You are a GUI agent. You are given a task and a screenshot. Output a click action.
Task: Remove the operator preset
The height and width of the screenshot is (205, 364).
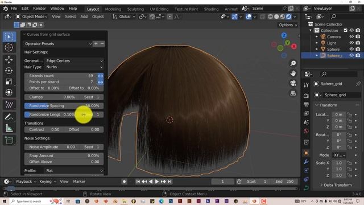102,44
